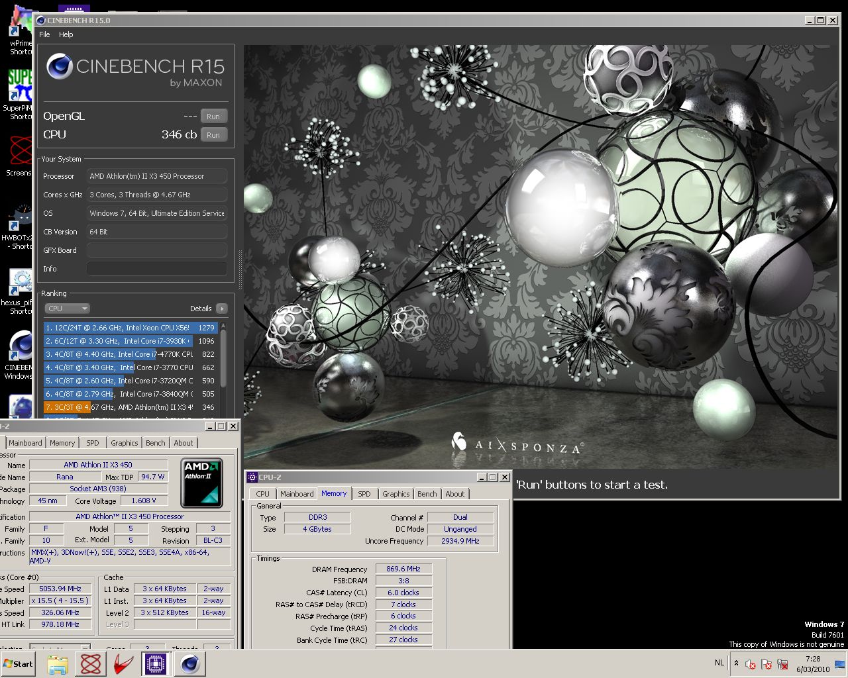Click the HT Link 978.18 MHz value
The height and width of the screenshot is (678, 848).
pos(61,624)
